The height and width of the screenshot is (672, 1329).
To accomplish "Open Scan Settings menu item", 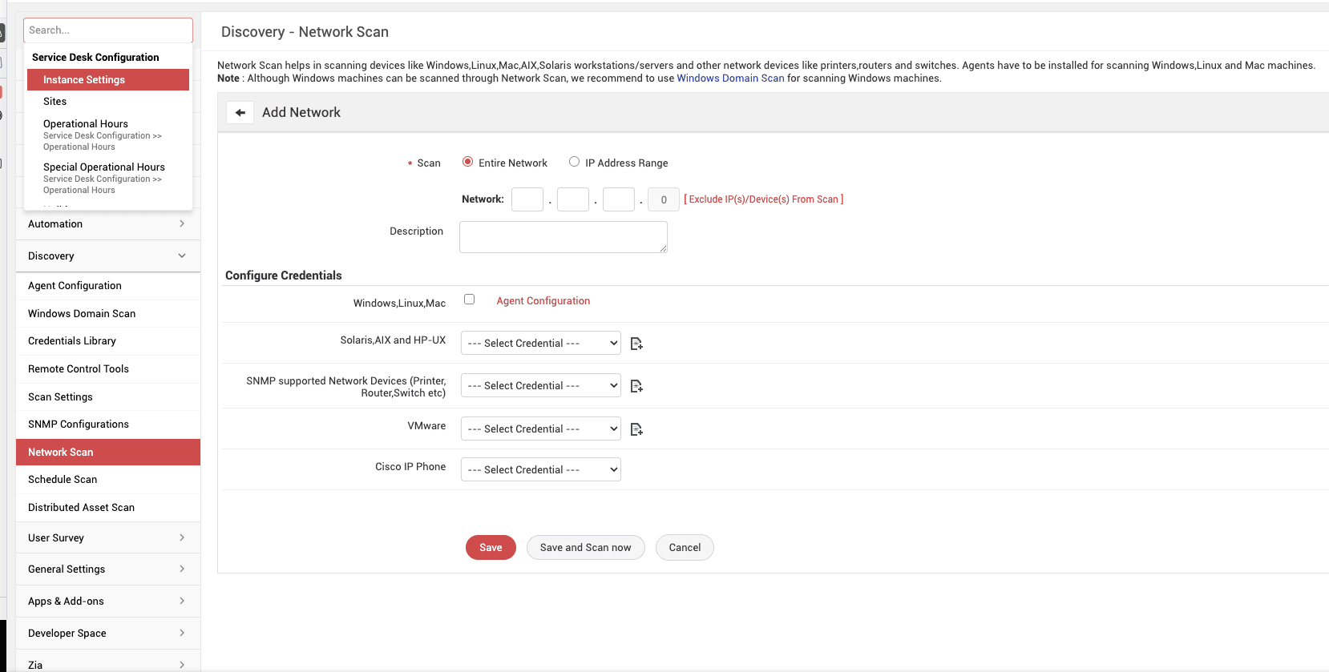I will (108, 397).
